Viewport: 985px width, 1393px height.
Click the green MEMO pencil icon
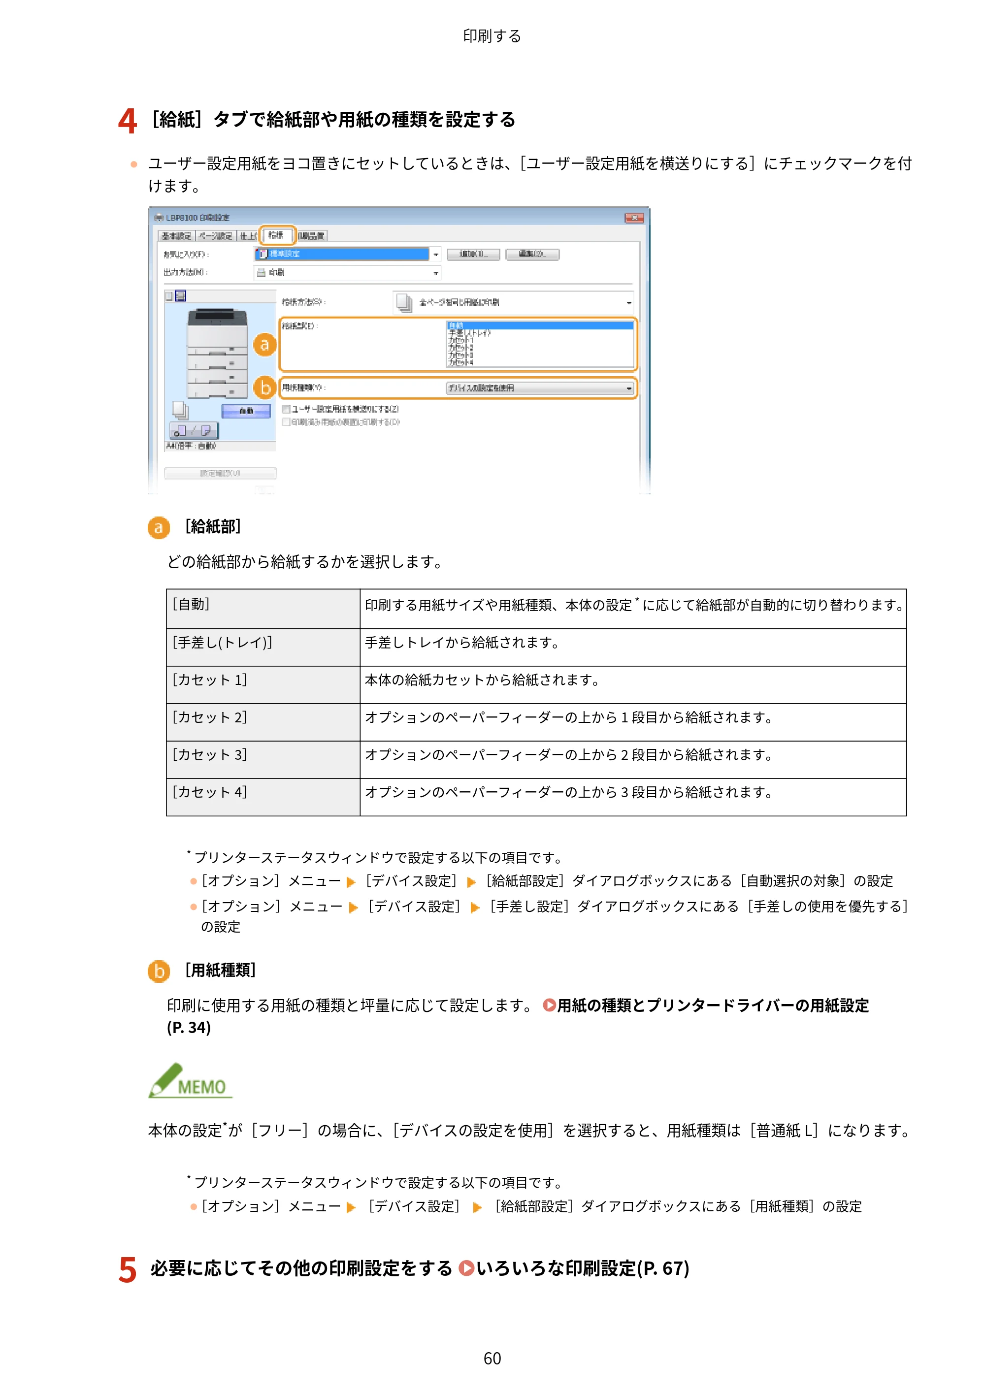tap(190, 1080)
